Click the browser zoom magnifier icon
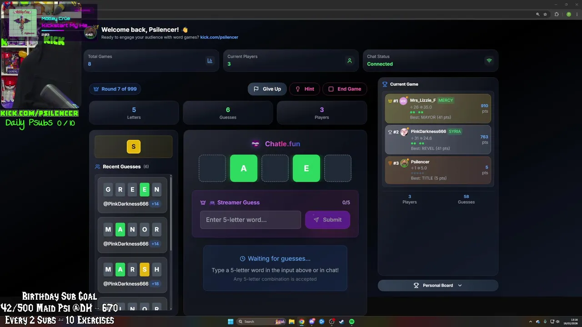The height and width of the screenshot is (327, 582). (537, 14)
